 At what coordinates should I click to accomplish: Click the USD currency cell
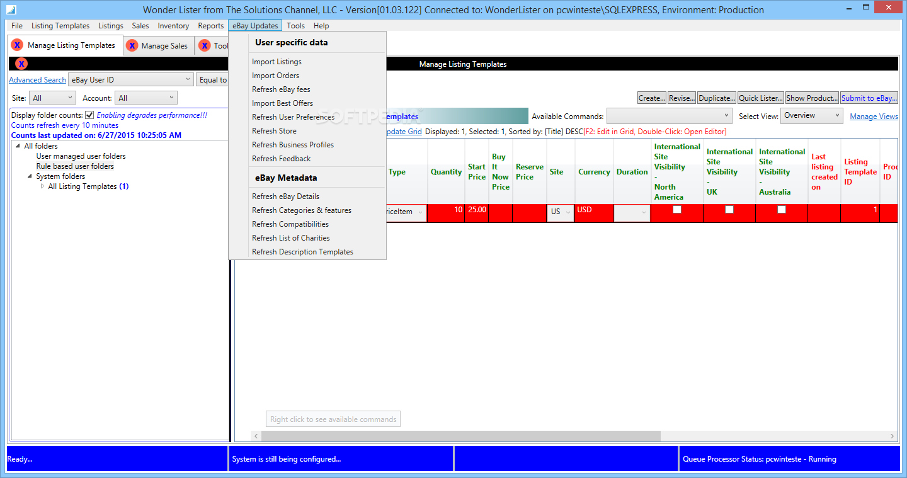pyautogui.click(x=594, y=213)
